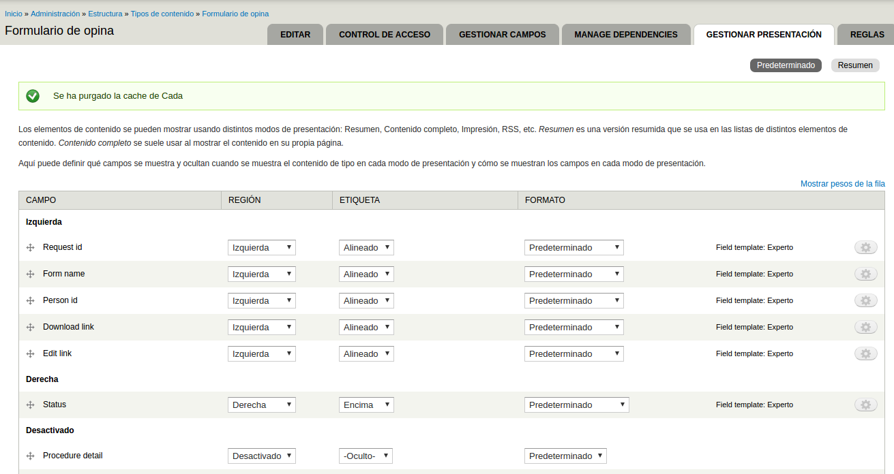Open format dropdown for Procedure detail
The height and width of the screenshot is (474, 894).
(565, 456)
